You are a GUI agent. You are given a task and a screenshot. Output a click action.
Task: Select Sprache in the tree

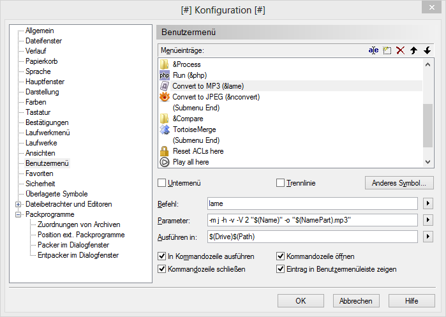(x=38, y=71)
